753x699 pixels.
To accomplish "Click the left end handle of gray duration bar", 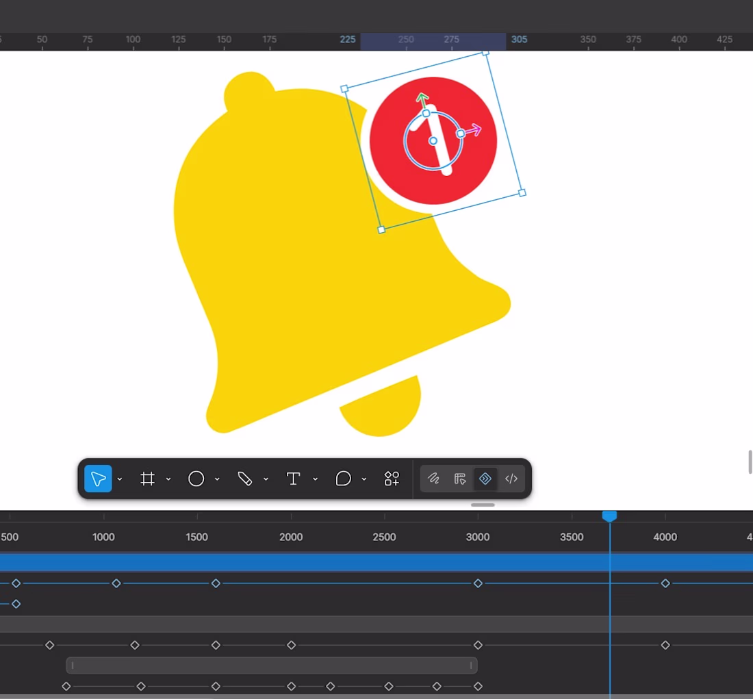I will point(73,665).
